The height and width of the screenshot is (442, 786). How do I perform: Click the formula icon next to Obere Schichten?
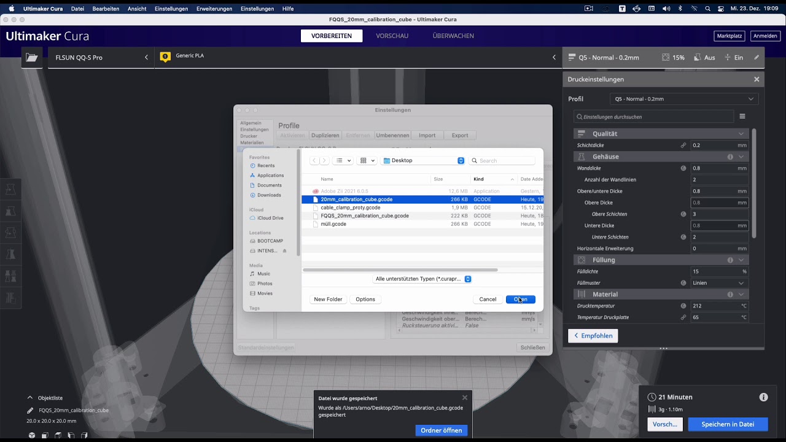(683, 214)
